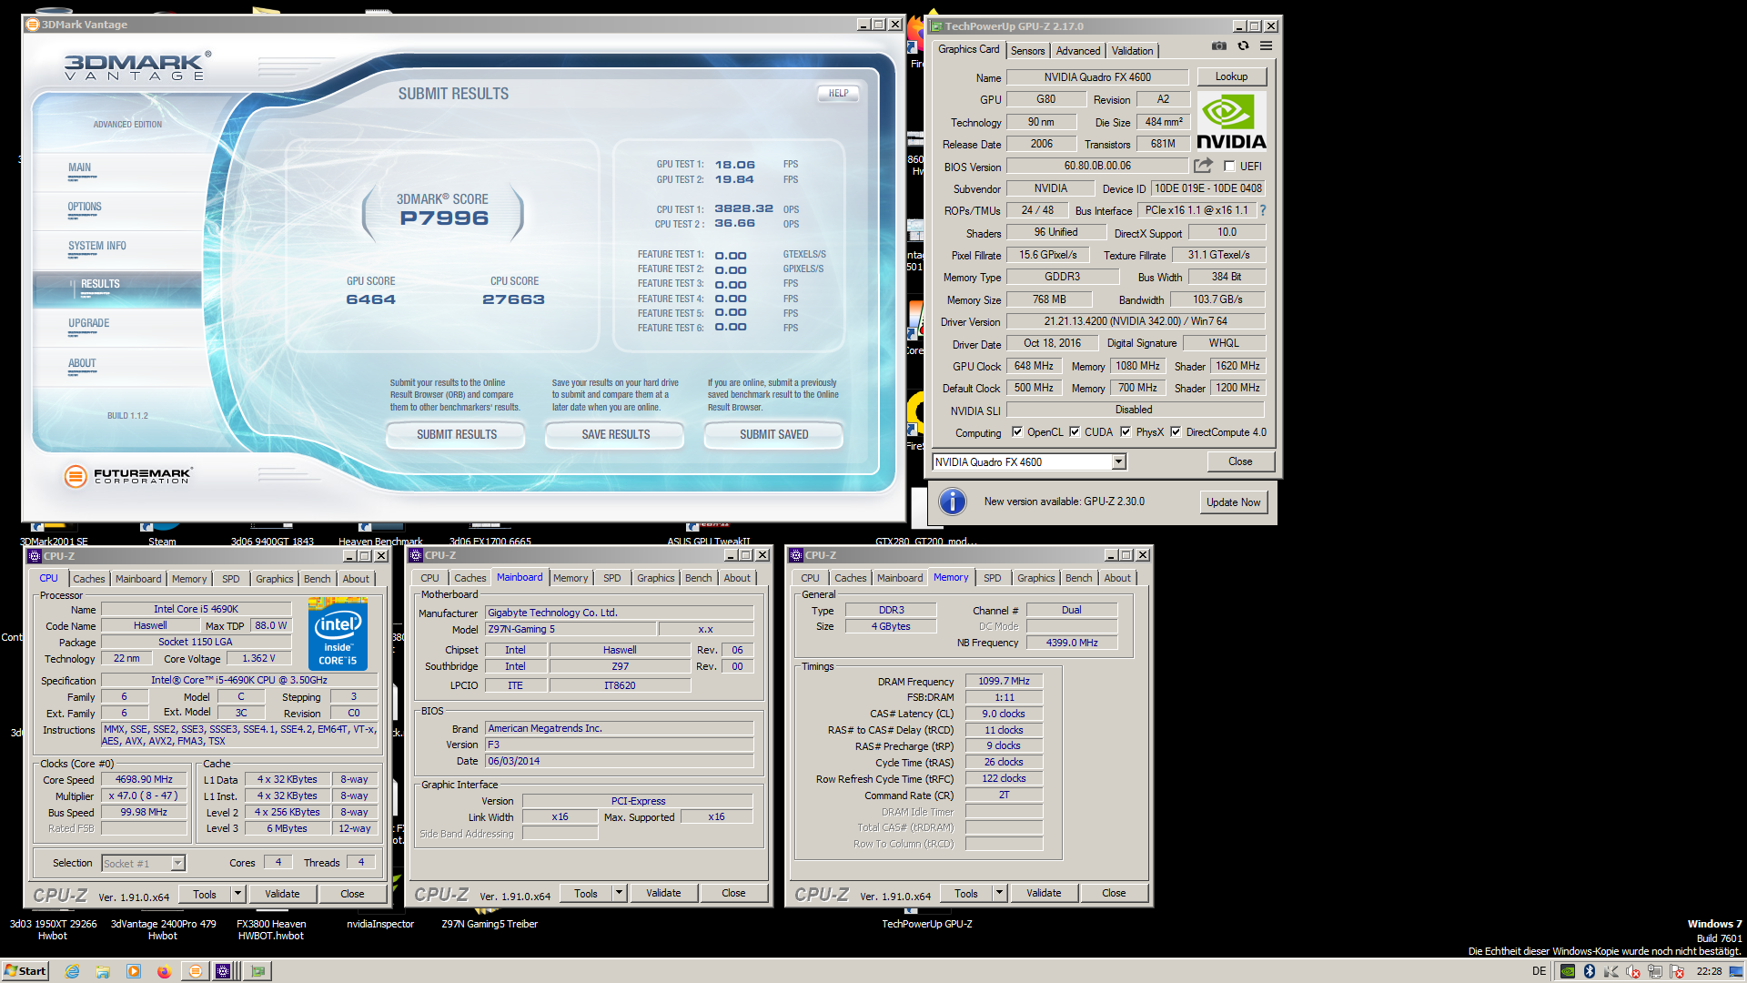Click the Core Speed 4698.90 MHz field
1747x983 pixels.
[144, 780]
